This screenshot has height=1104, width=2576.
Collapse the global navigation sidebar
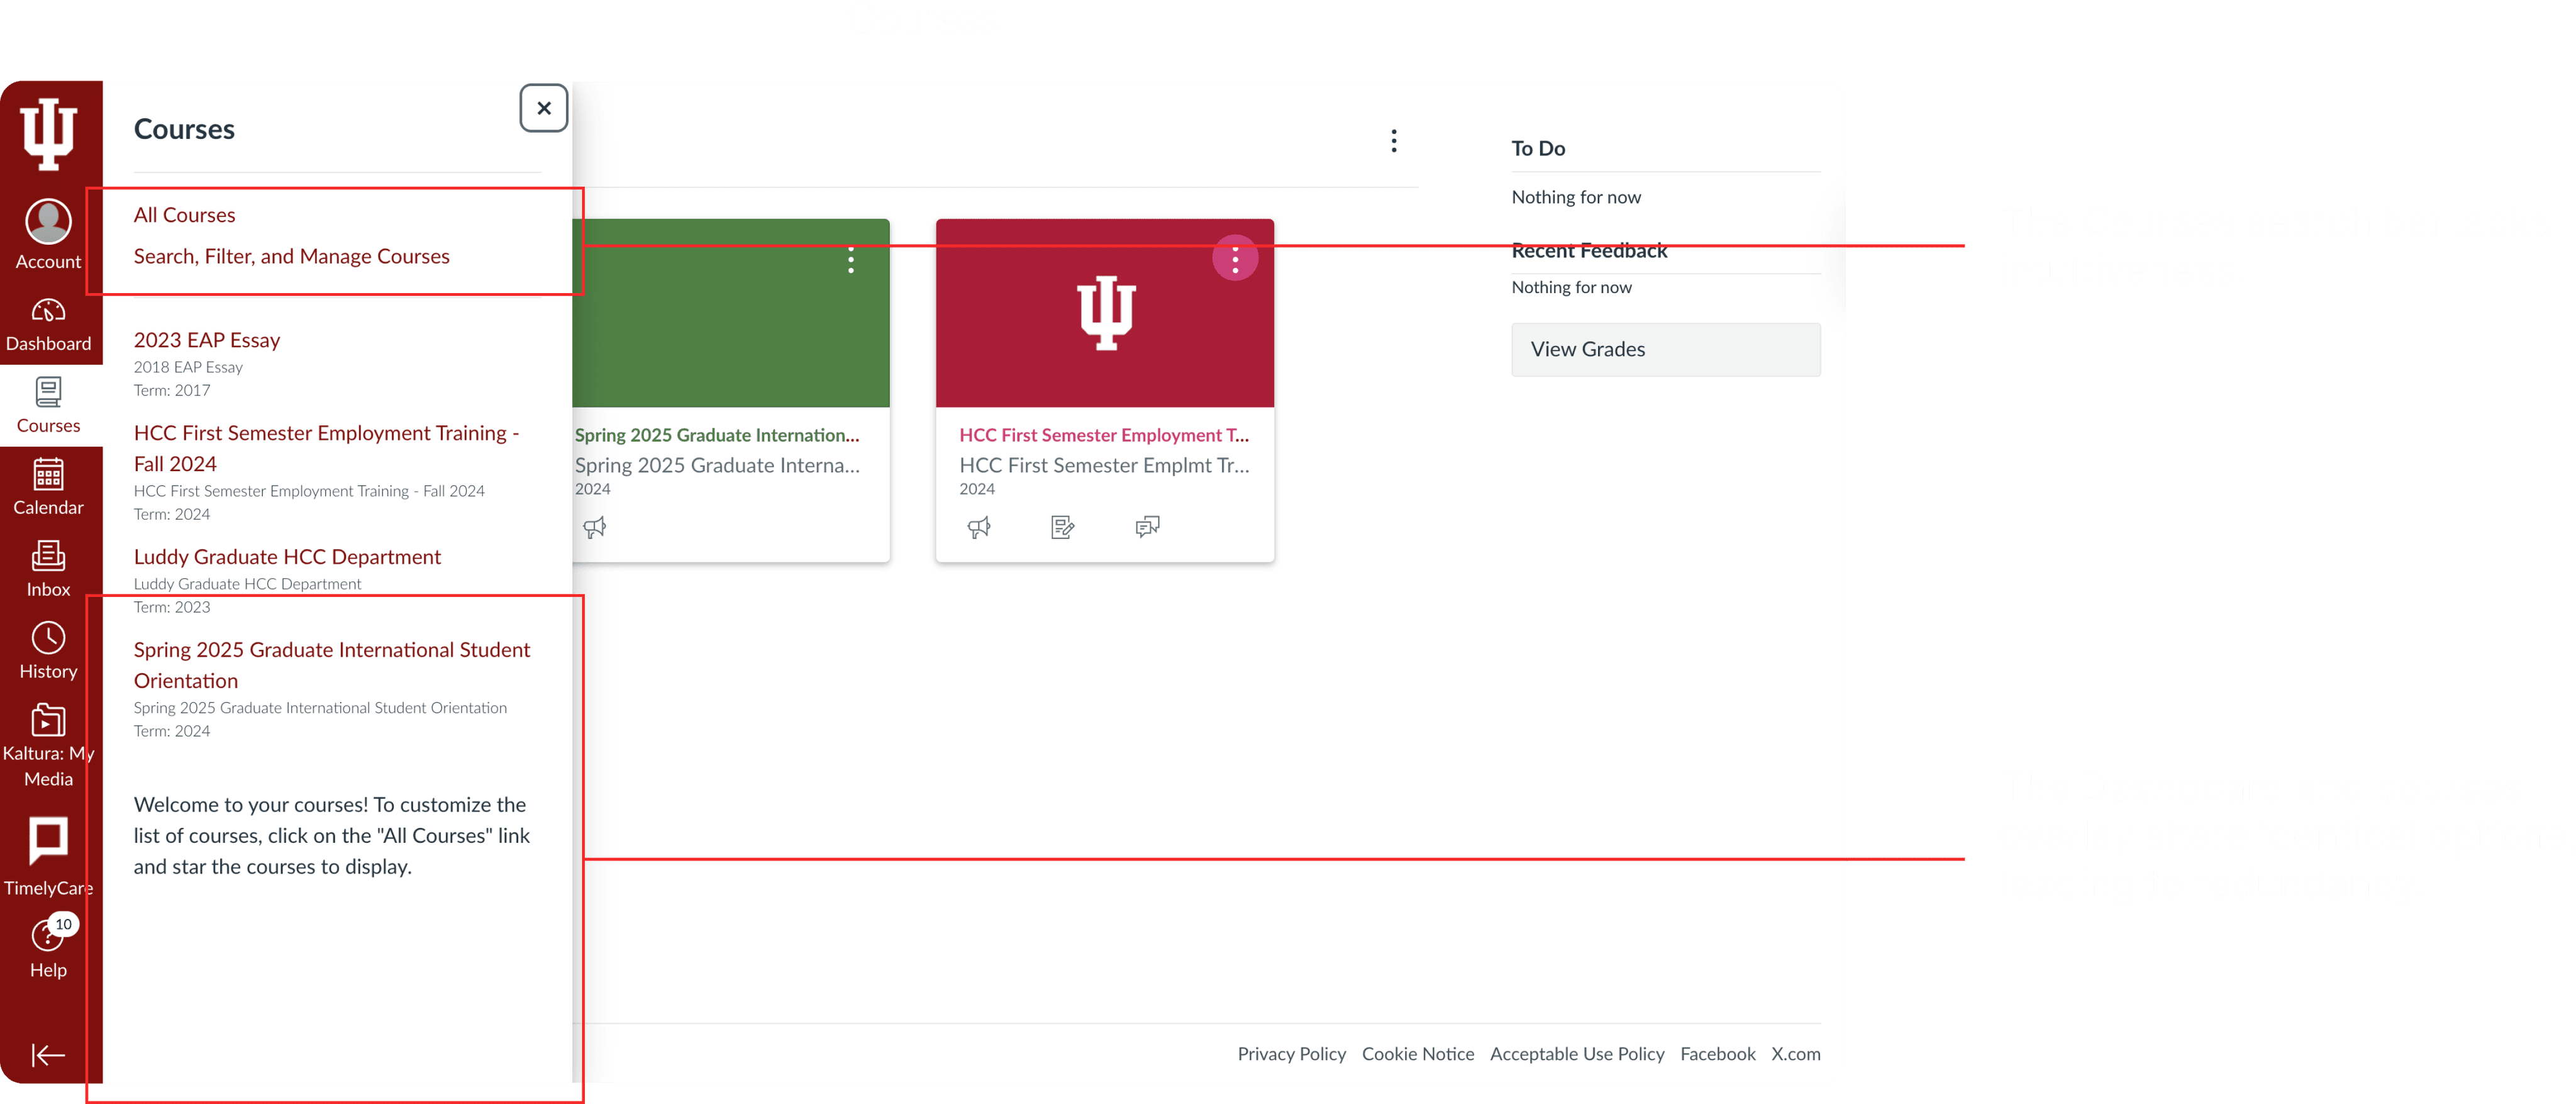tap(48, 1054)
